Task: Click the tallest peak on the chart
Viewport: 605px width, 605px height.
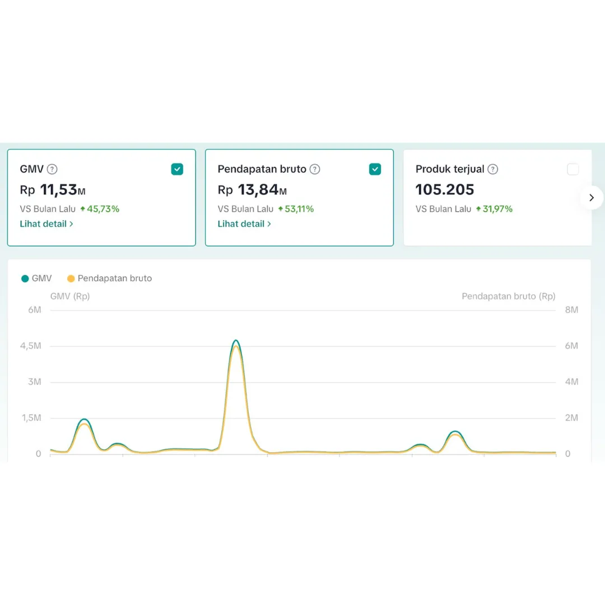Action: pos(236,341)
